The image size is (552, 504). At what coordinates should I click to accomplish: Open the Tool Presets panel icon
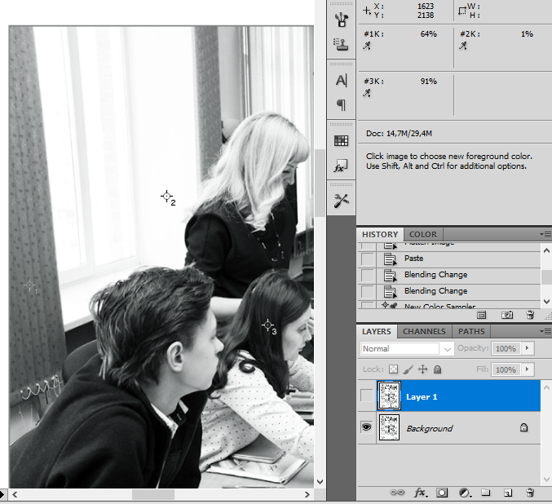pyautogui.click(x=341, y=201)
